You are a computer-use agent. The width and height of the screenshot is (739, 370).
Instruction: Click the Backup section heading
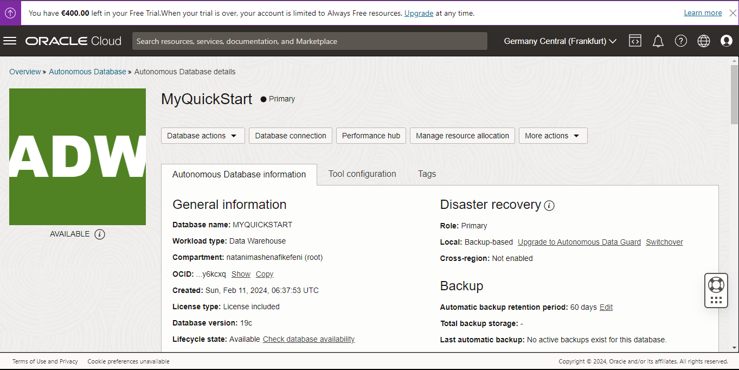tap(461, 286)
